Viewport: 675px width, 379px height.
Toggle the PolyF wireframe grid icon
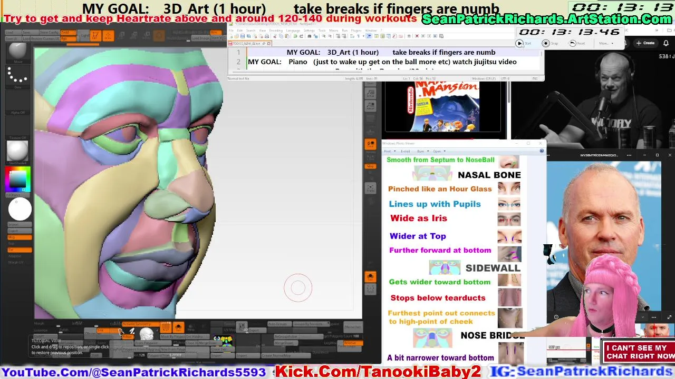(166, 327)
